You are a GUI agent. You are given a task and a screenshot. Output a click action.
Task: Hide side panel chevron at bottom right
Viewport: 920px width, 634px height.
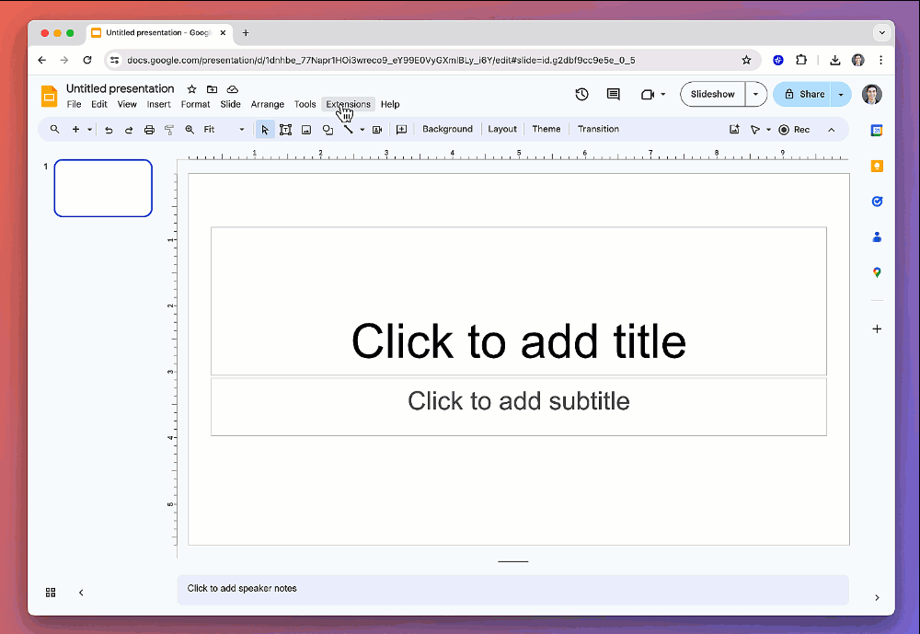[877, 597]
